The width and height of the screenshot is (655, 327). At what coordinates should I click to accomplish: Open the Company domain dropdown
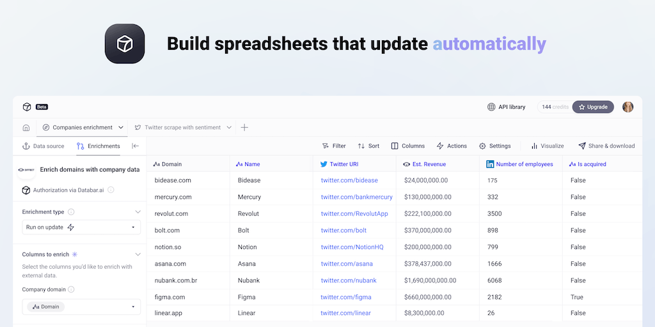[81, 307]
